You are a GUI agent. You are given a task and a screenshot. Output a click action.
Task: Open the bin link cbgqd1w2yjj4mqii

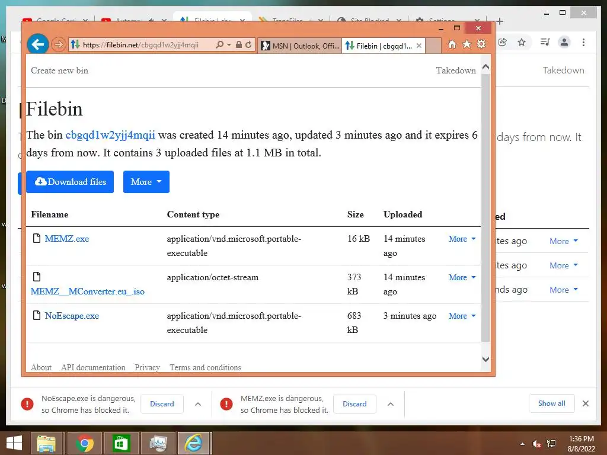pyautogui.click(x=110, y=135)
